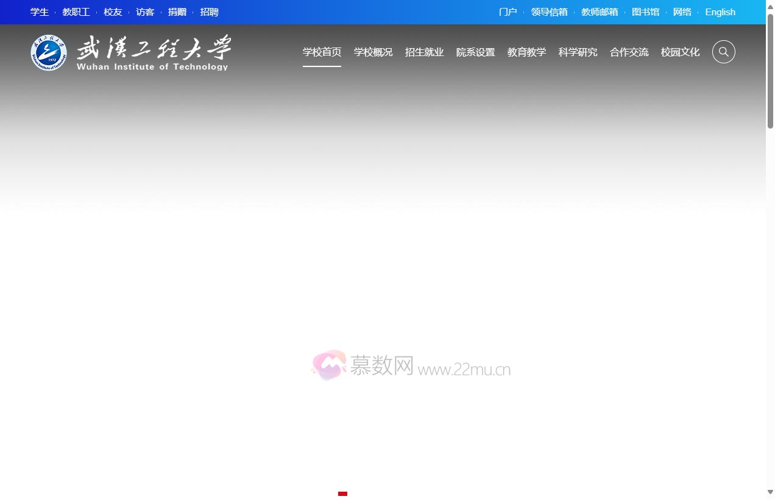Image resolution: width=775 pixels, height=499 pixels.
Task: Open 校园文化 navigation item
Action: point(680,52)
